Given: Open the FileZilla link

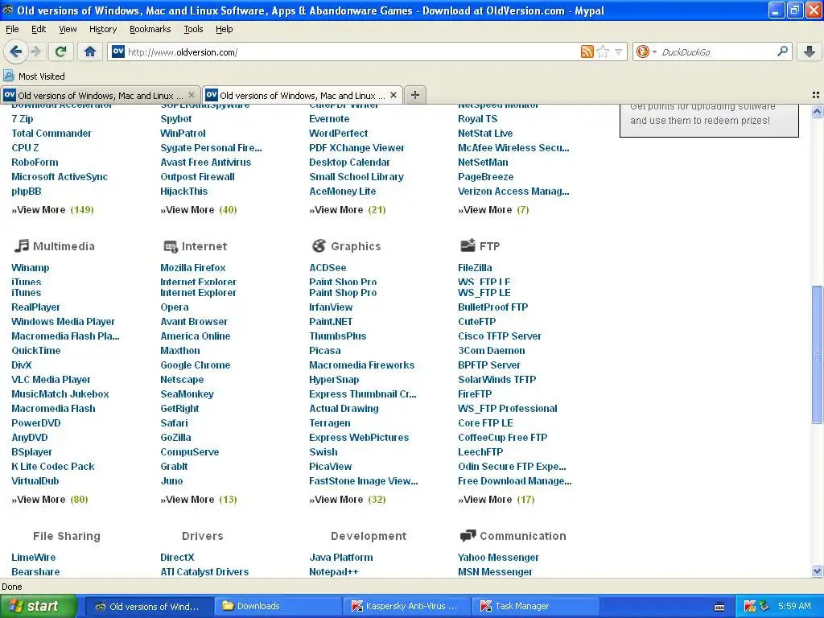Looking at the screenshot, I should pos(475,267).
